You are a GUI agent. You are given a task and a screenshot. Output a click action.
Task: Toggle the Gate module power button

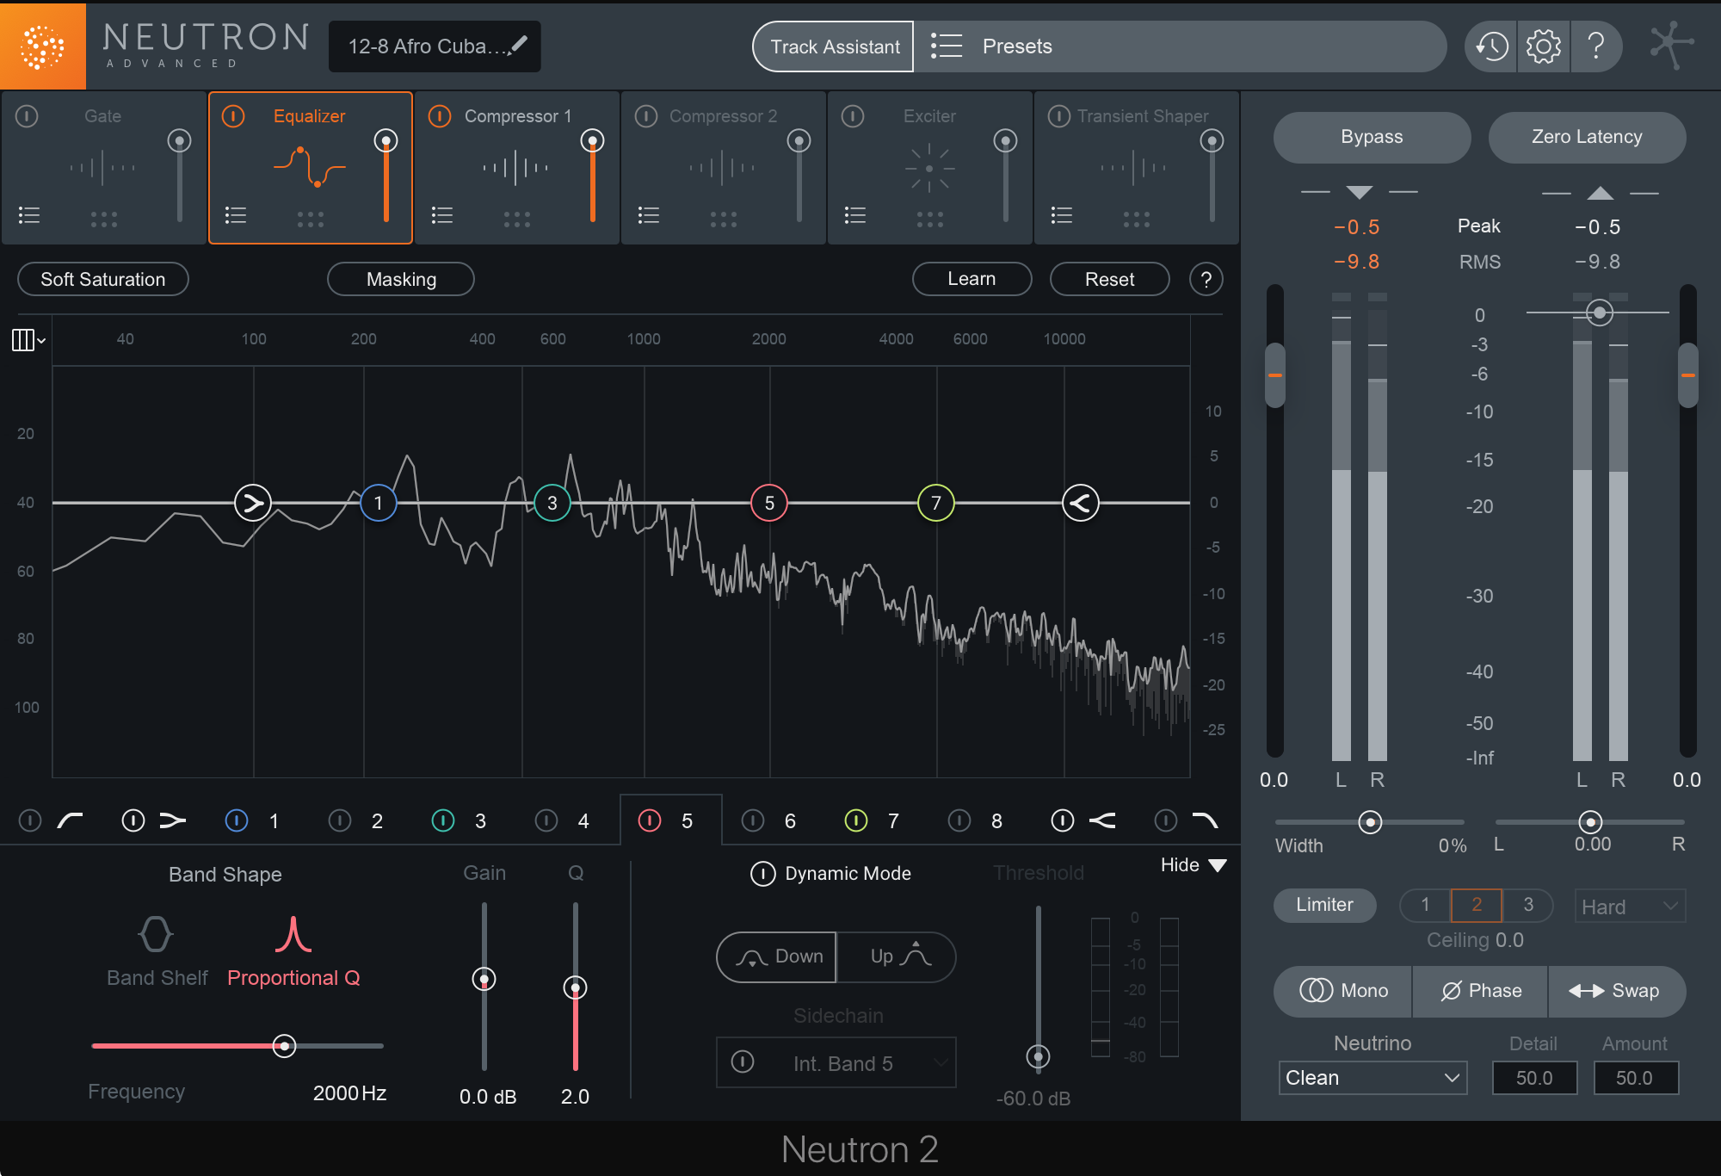[28, 115]
